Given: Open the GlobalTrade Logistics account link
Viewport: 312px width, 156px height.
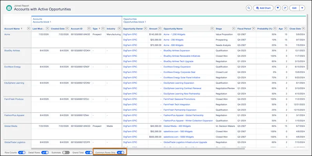Looking at the screenshot, I should [x=15, y=142].
